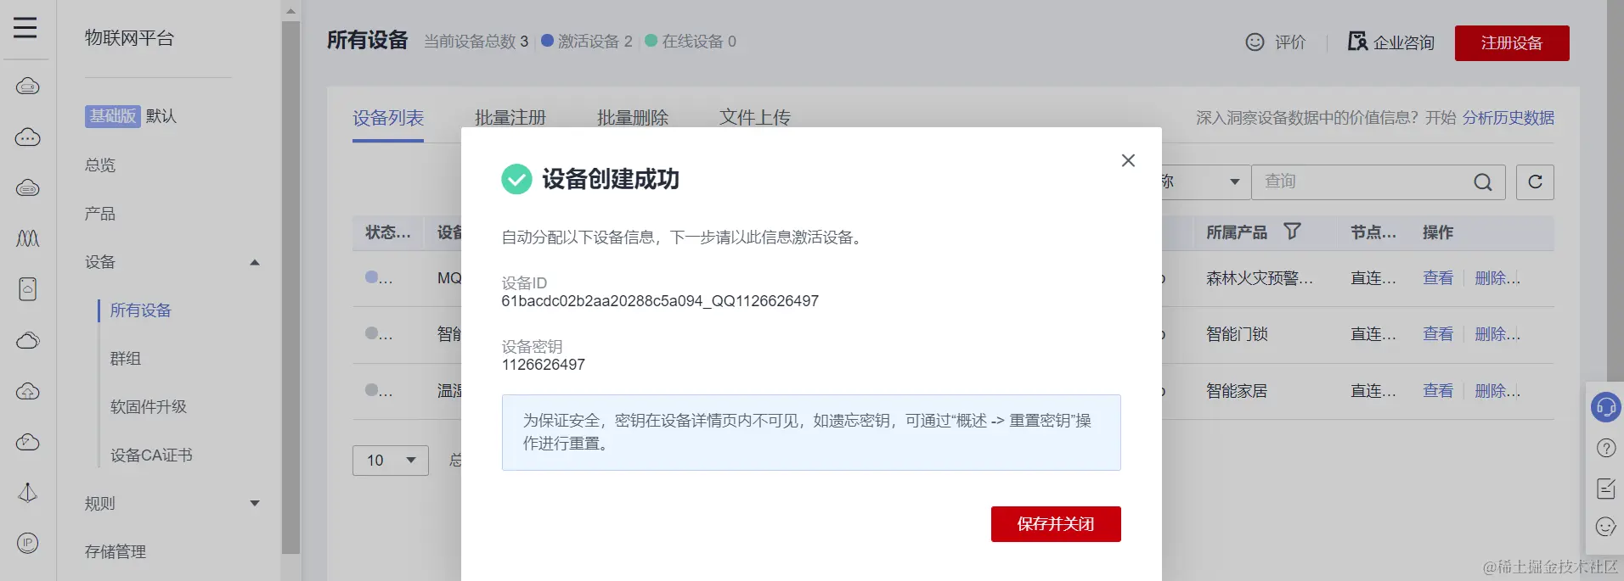Screen dimensions: 1624x581
Task: Click 激活设备 2 counter
Action: coord(587,42)
